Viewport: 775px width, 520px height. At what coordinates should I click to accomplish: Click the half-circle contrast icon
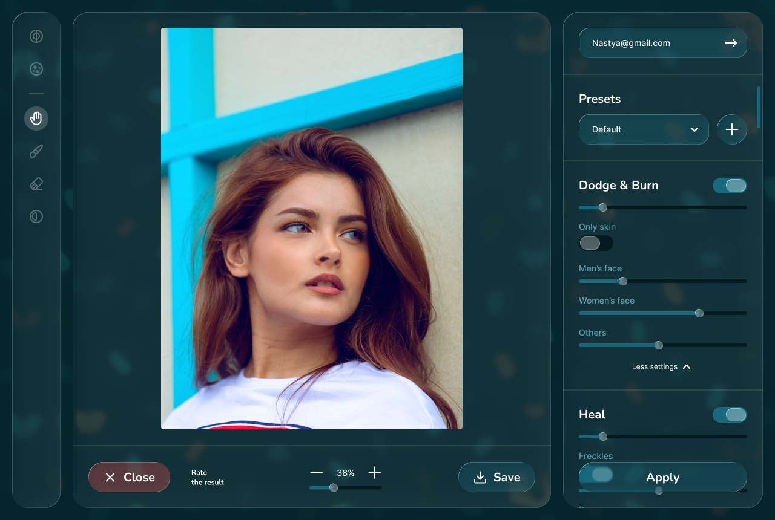point(36,216)
